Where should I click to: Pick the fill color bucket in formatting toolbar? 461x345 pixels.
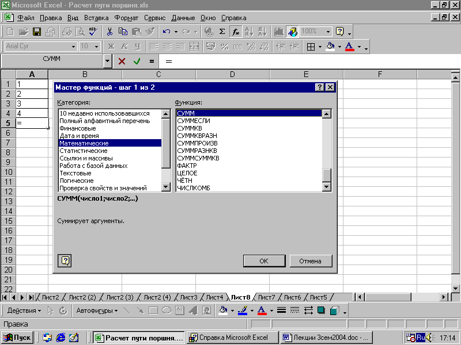click(x=330, y=47)
